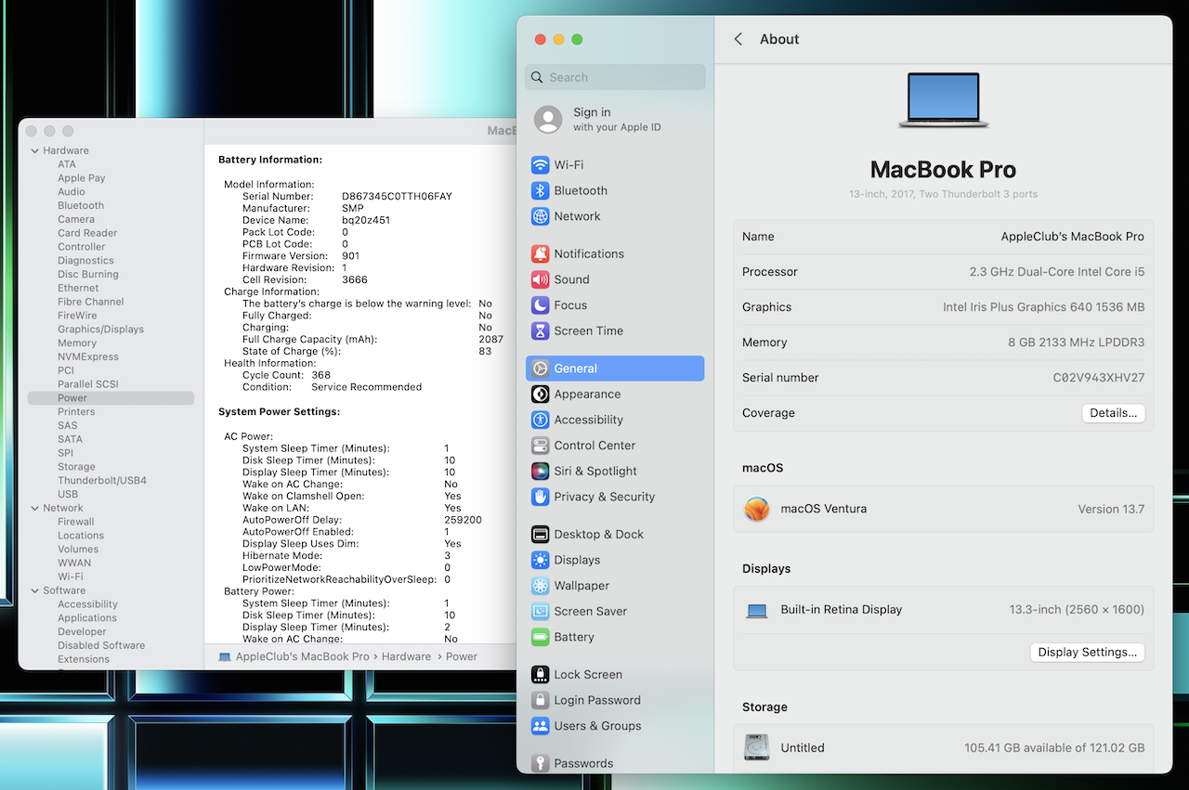Open the Screen Saver icon
Screen dimensions: 1189x790
tap(540, 612)
